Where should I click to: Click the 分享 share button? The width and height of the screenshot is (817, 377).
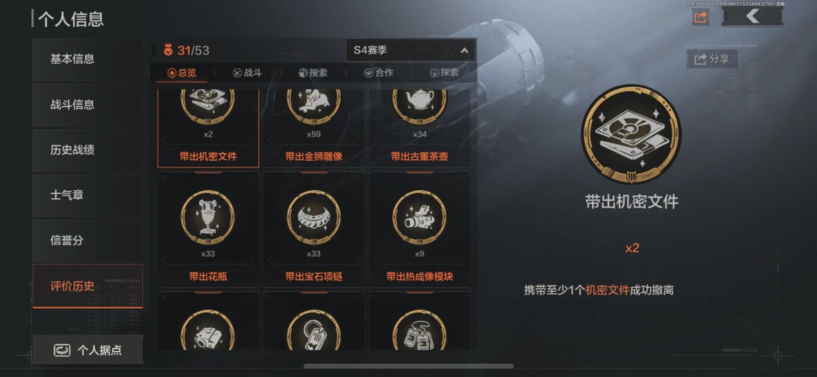713,59
